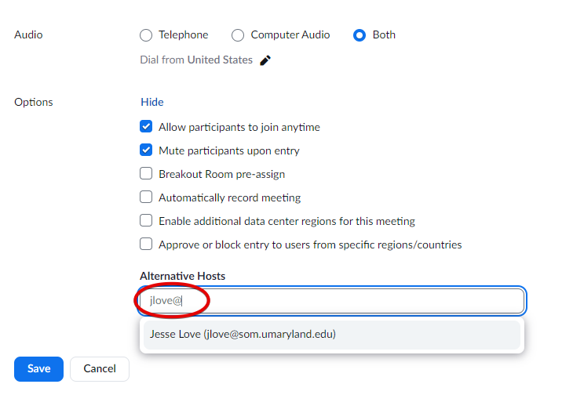Disable Mute participants upon entry
The image size is (573, 395).
pos(146,150)
